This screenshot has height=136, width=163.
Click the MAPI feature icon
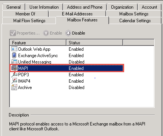(14, 68)
